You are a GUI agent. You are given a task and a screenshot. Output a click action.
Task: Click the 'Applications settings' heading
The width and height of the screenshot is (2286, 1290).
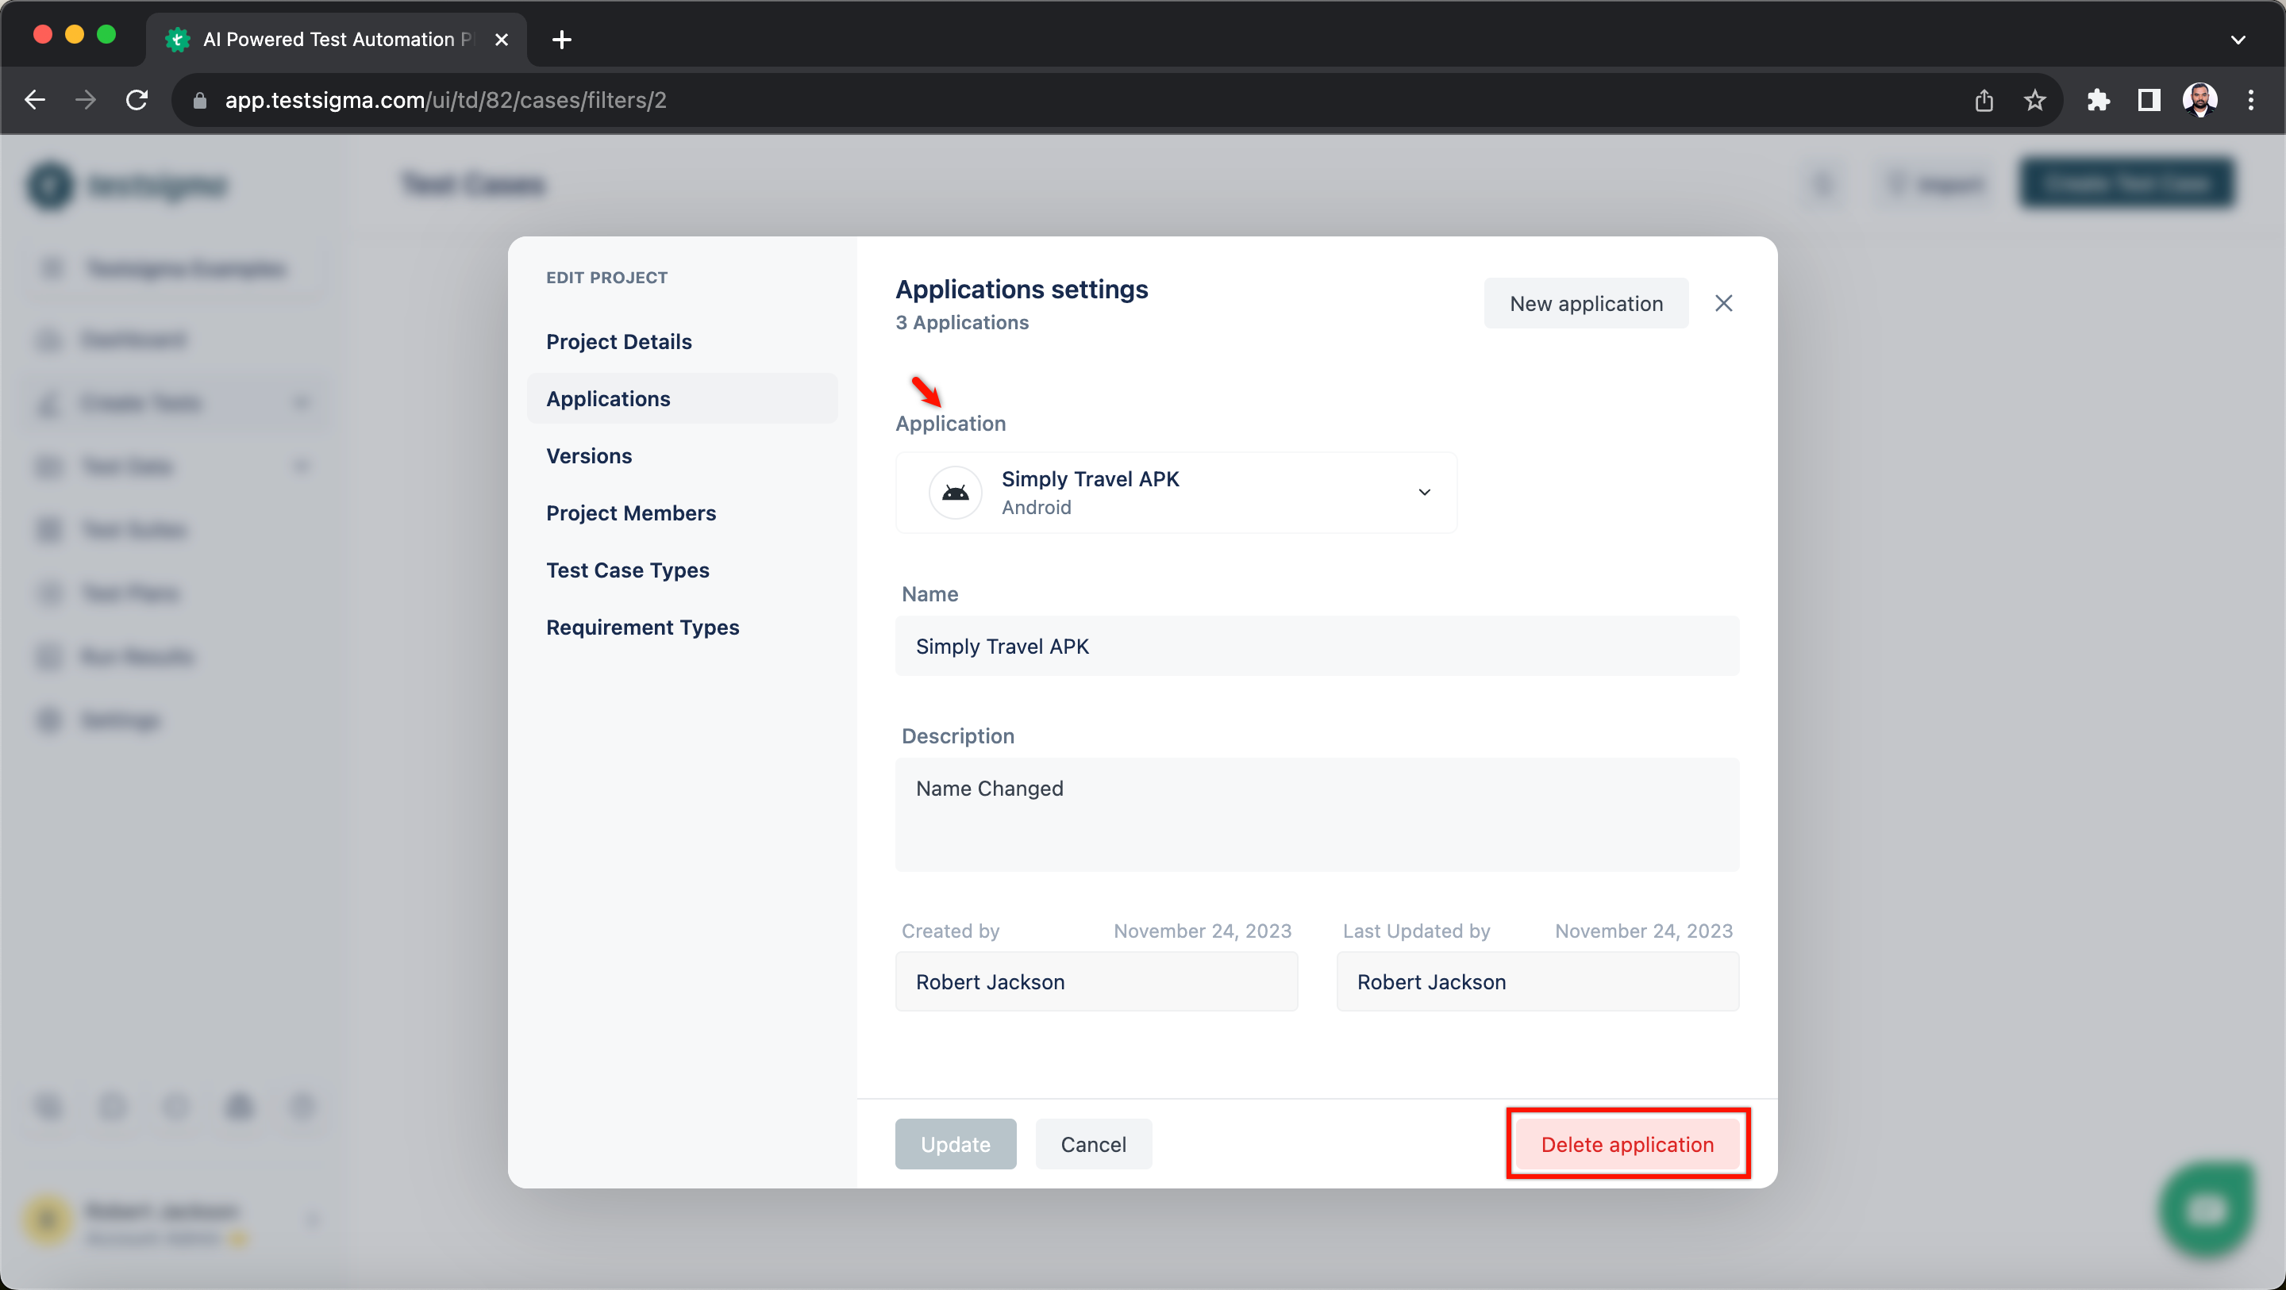coord(1022,290)
